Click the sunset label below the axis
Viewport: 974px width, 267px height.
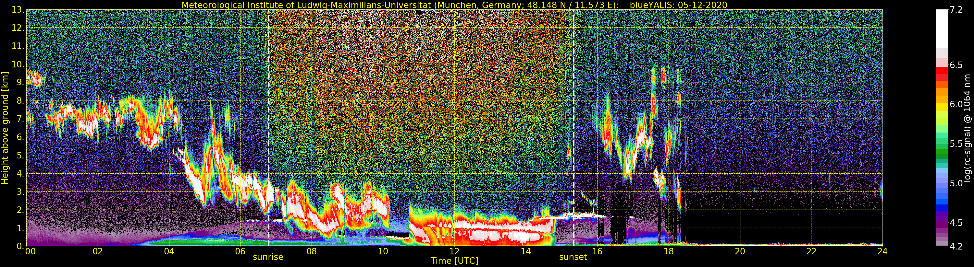tap(573, 257)
